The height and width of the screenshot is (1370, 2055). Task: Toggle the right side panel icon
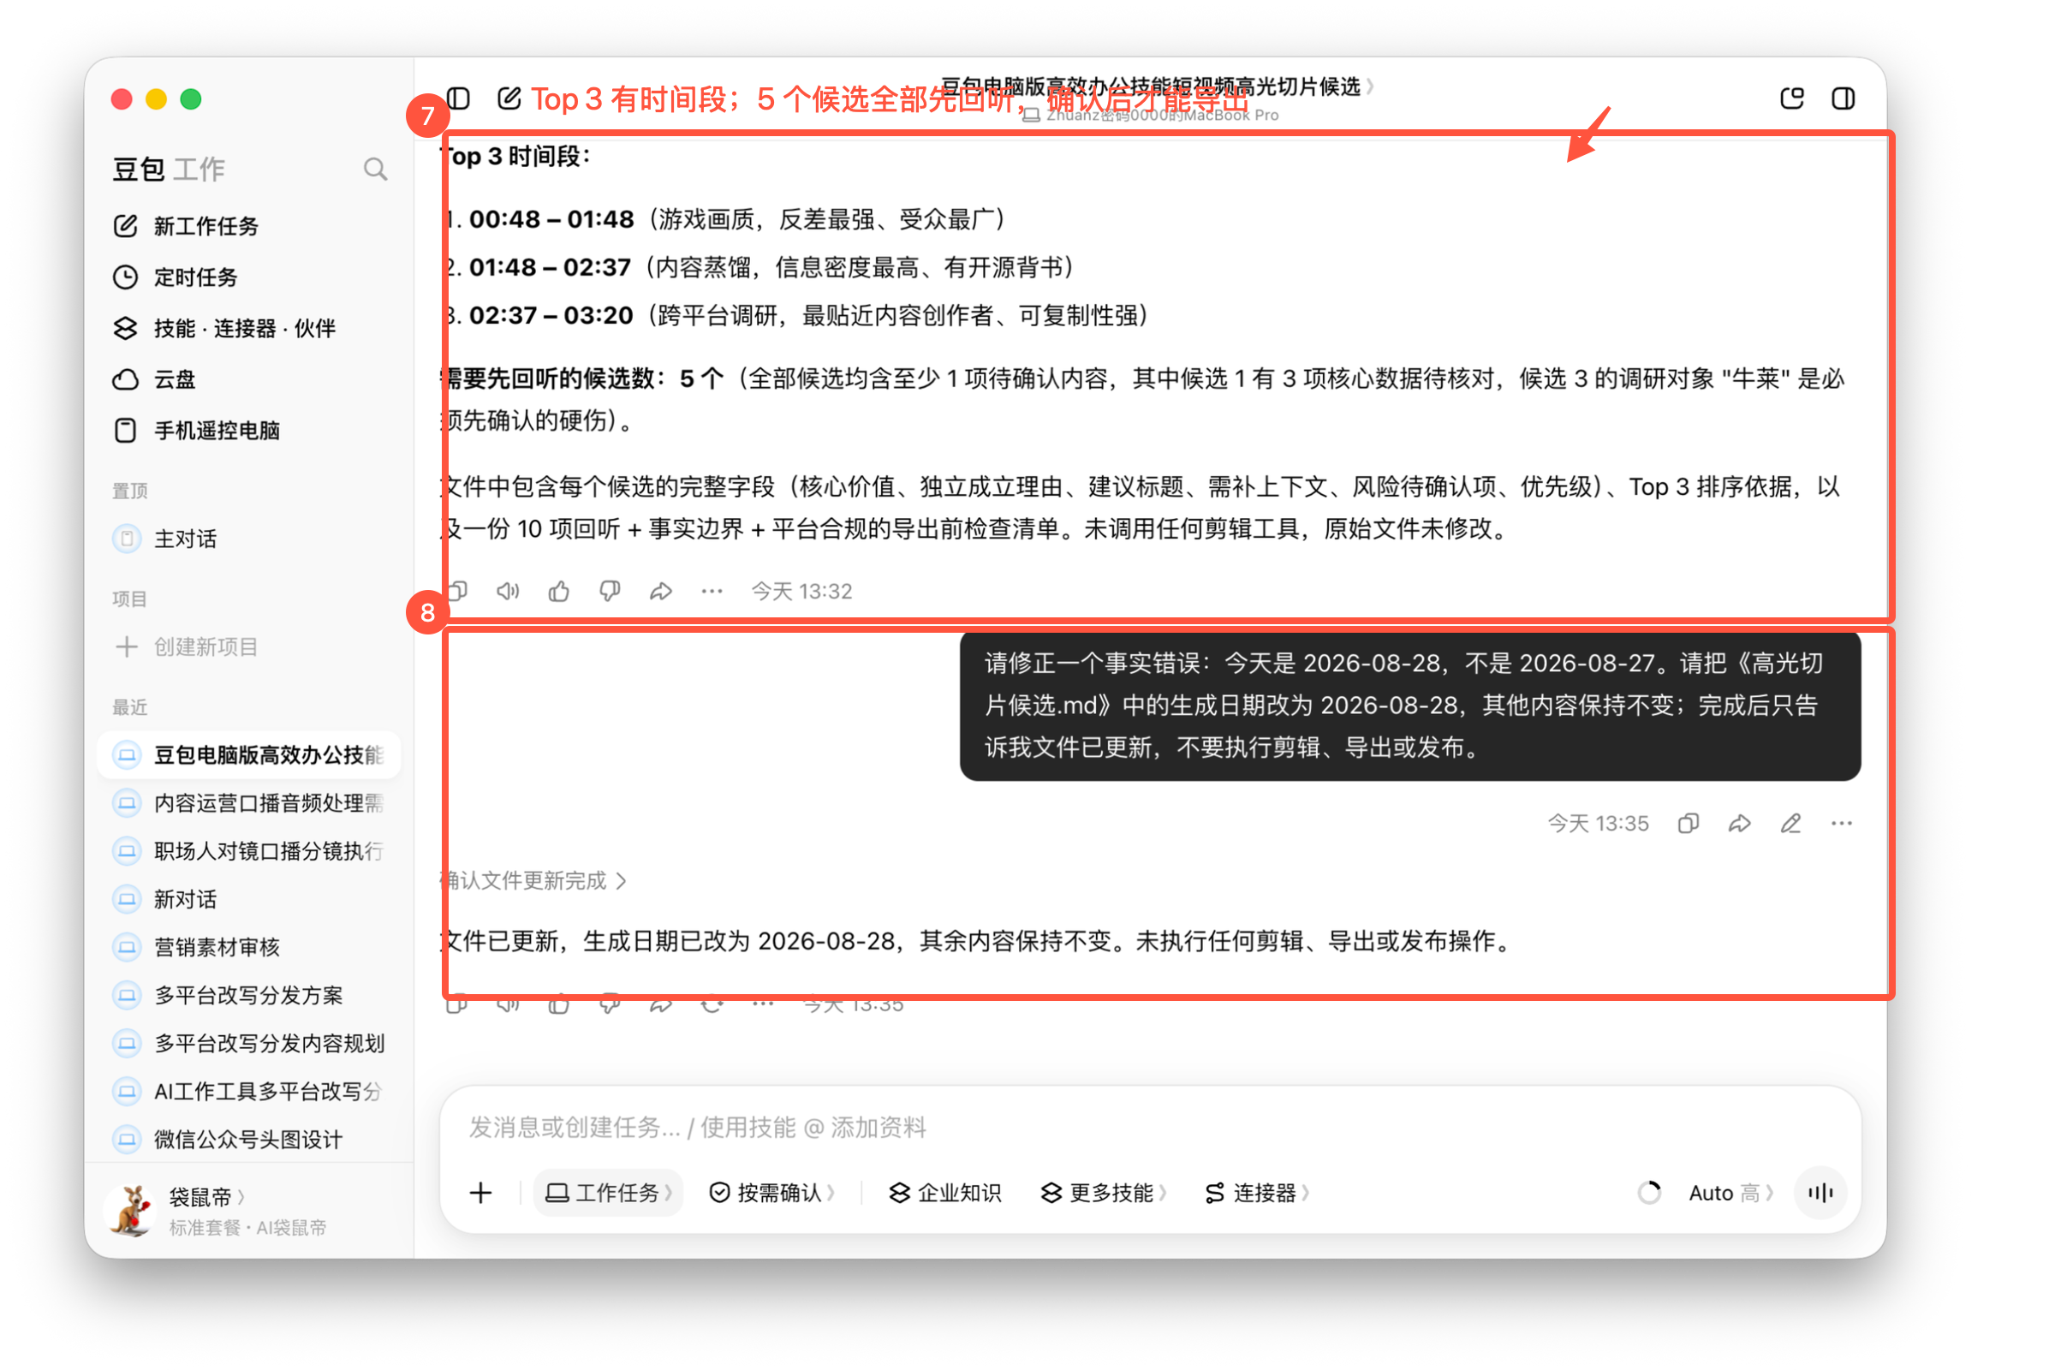(x=1844, y=98)
